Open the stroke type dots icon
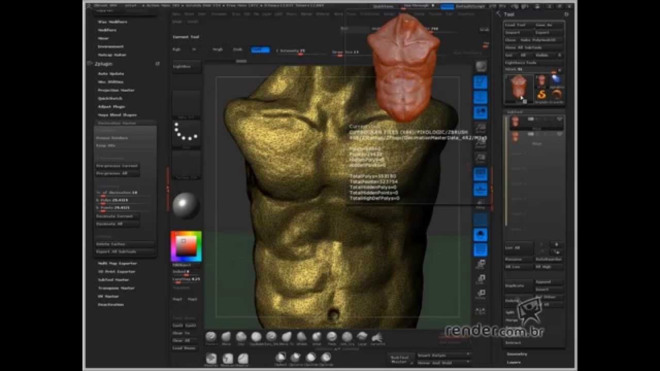 [x=186, y=135]
